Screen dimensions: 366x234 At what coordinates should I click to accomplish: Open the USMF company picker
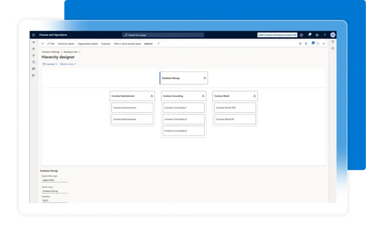(x=277, y=35)
